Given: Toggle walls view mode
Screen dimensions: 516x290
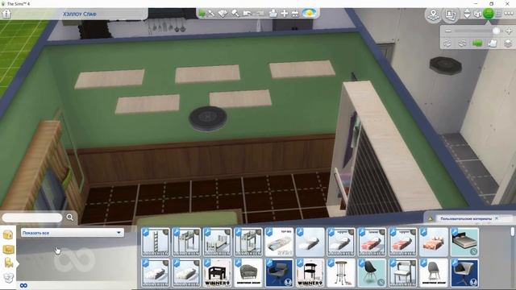Looking at the screenshot, I should pyautogui.click(x=477, y=14).
